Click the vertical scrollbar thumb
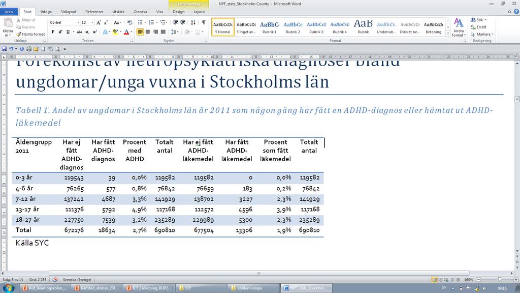The image size is (520, 293). coord(517,99)
